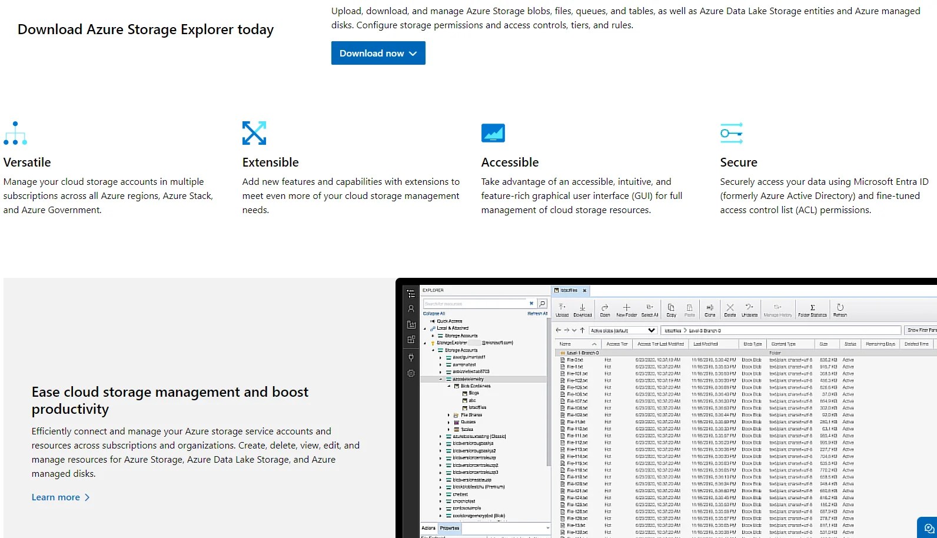Open the Connect plug icon in sidebar

[x=411, y=357]
